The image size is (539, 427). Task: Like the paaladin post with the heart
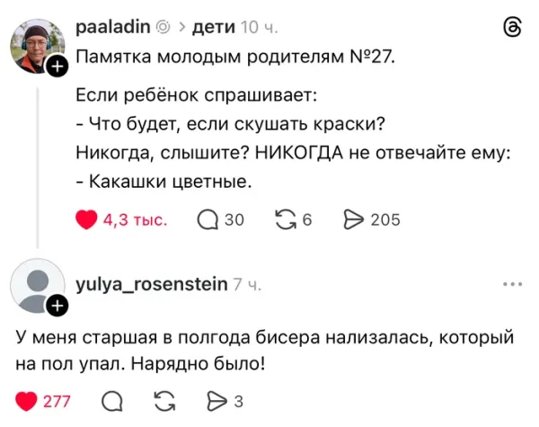(86, 219)
